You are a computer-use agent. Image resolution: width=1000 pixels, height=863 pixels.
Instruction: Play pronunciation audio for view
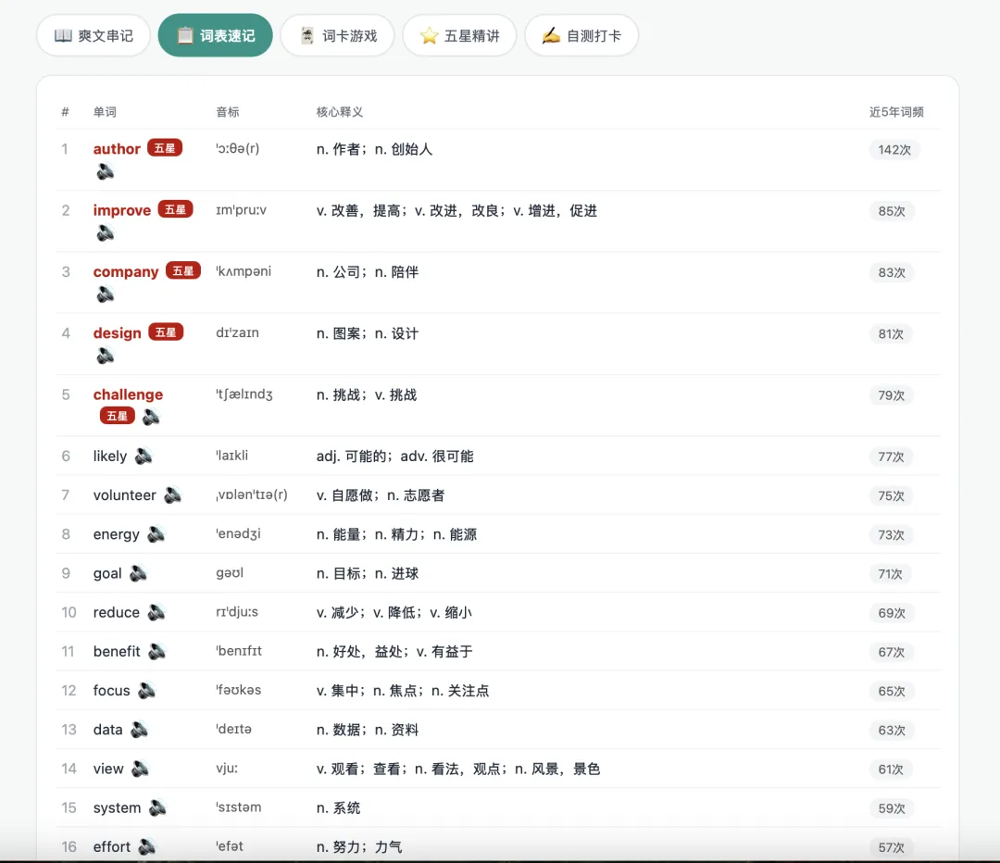pos(141,769)
